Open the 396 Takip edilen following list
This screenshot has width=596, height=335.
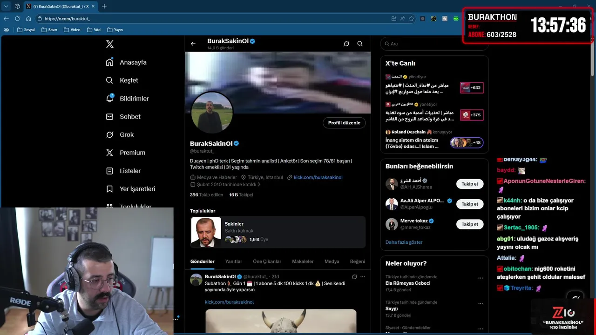click(x=206, y=195)
